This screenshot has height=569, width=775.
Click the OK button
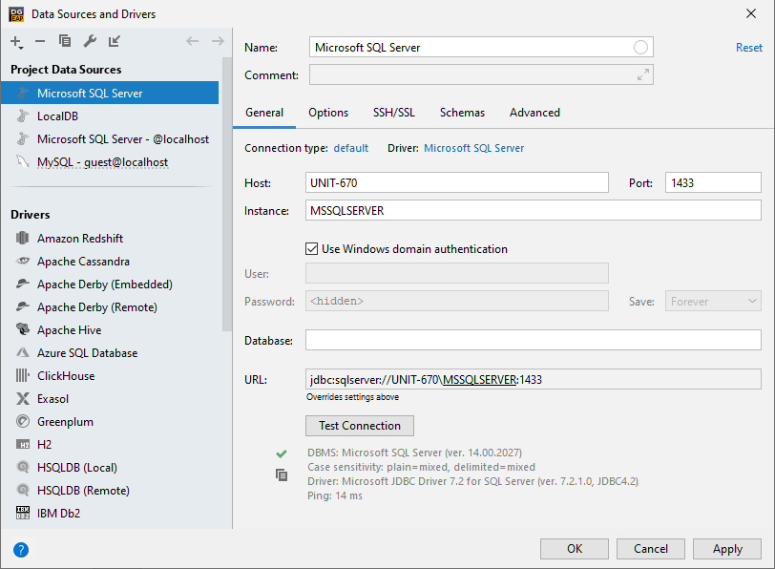click(x=575, y=549)
